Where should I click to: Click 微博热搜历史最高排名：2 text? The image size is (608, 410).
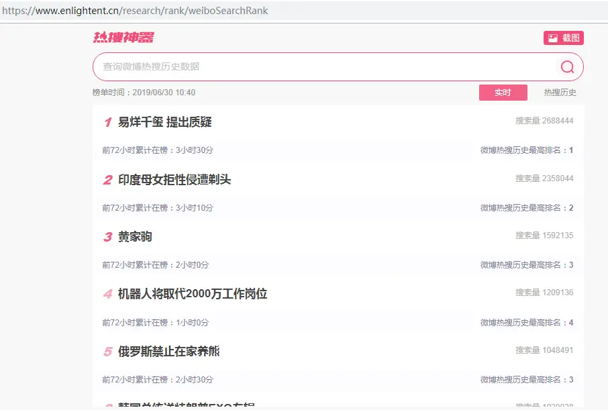tap(527, 207)
